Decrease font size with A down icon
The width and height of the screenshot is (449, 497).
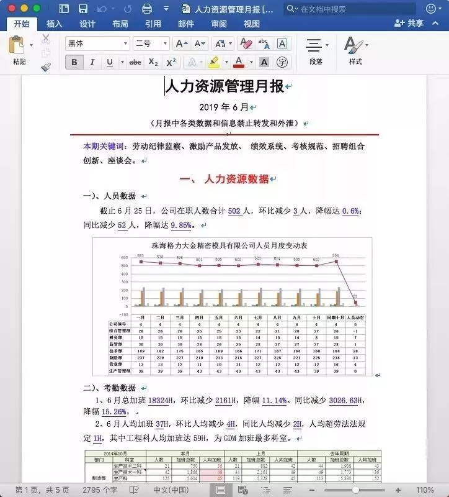(200, 43)
